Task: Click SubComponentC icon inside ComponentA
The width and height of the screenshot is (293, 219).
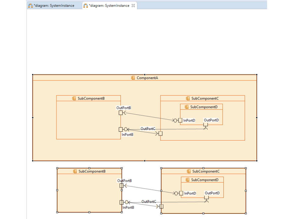Action: [188, 99]
